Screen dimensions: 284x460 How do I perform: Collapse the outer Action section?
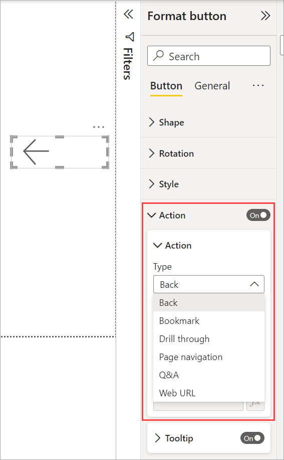coord(151,215)
